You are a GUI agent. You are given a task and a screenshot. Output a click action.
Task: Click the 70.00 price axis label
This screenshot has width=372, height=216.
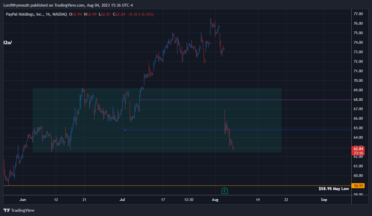point(358,80)
